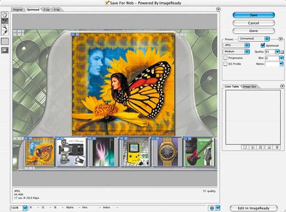Click into the Blur value field
Viewport: 286px width, 212px height.
coord(272,58)
